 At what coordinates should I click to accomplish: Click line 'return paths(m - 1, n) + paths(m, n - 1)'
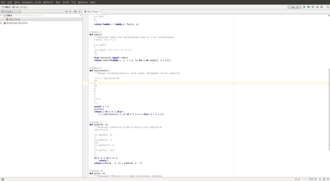tap(118, 163)
